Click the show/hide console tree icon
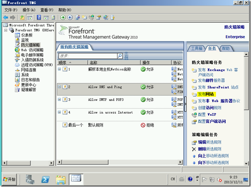The height and width of the screenshot is (187, 251). pos(30,17)
